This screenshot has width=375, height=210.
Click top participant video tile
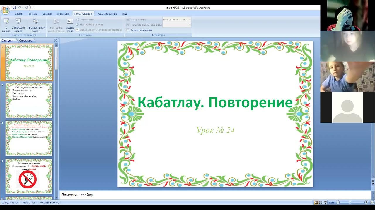coord(347,15)
